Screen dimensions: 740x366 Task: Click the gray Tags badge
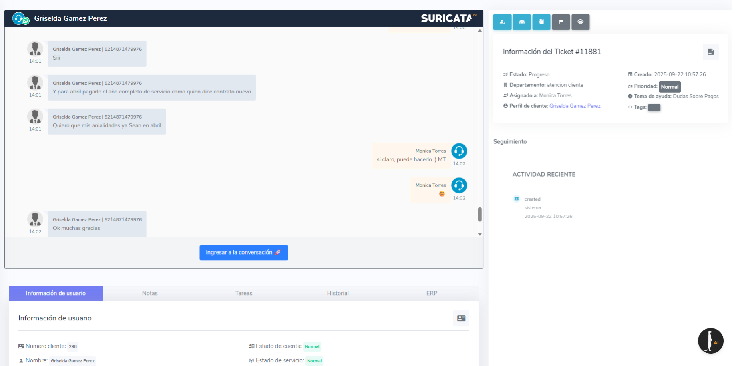(654, 107)
